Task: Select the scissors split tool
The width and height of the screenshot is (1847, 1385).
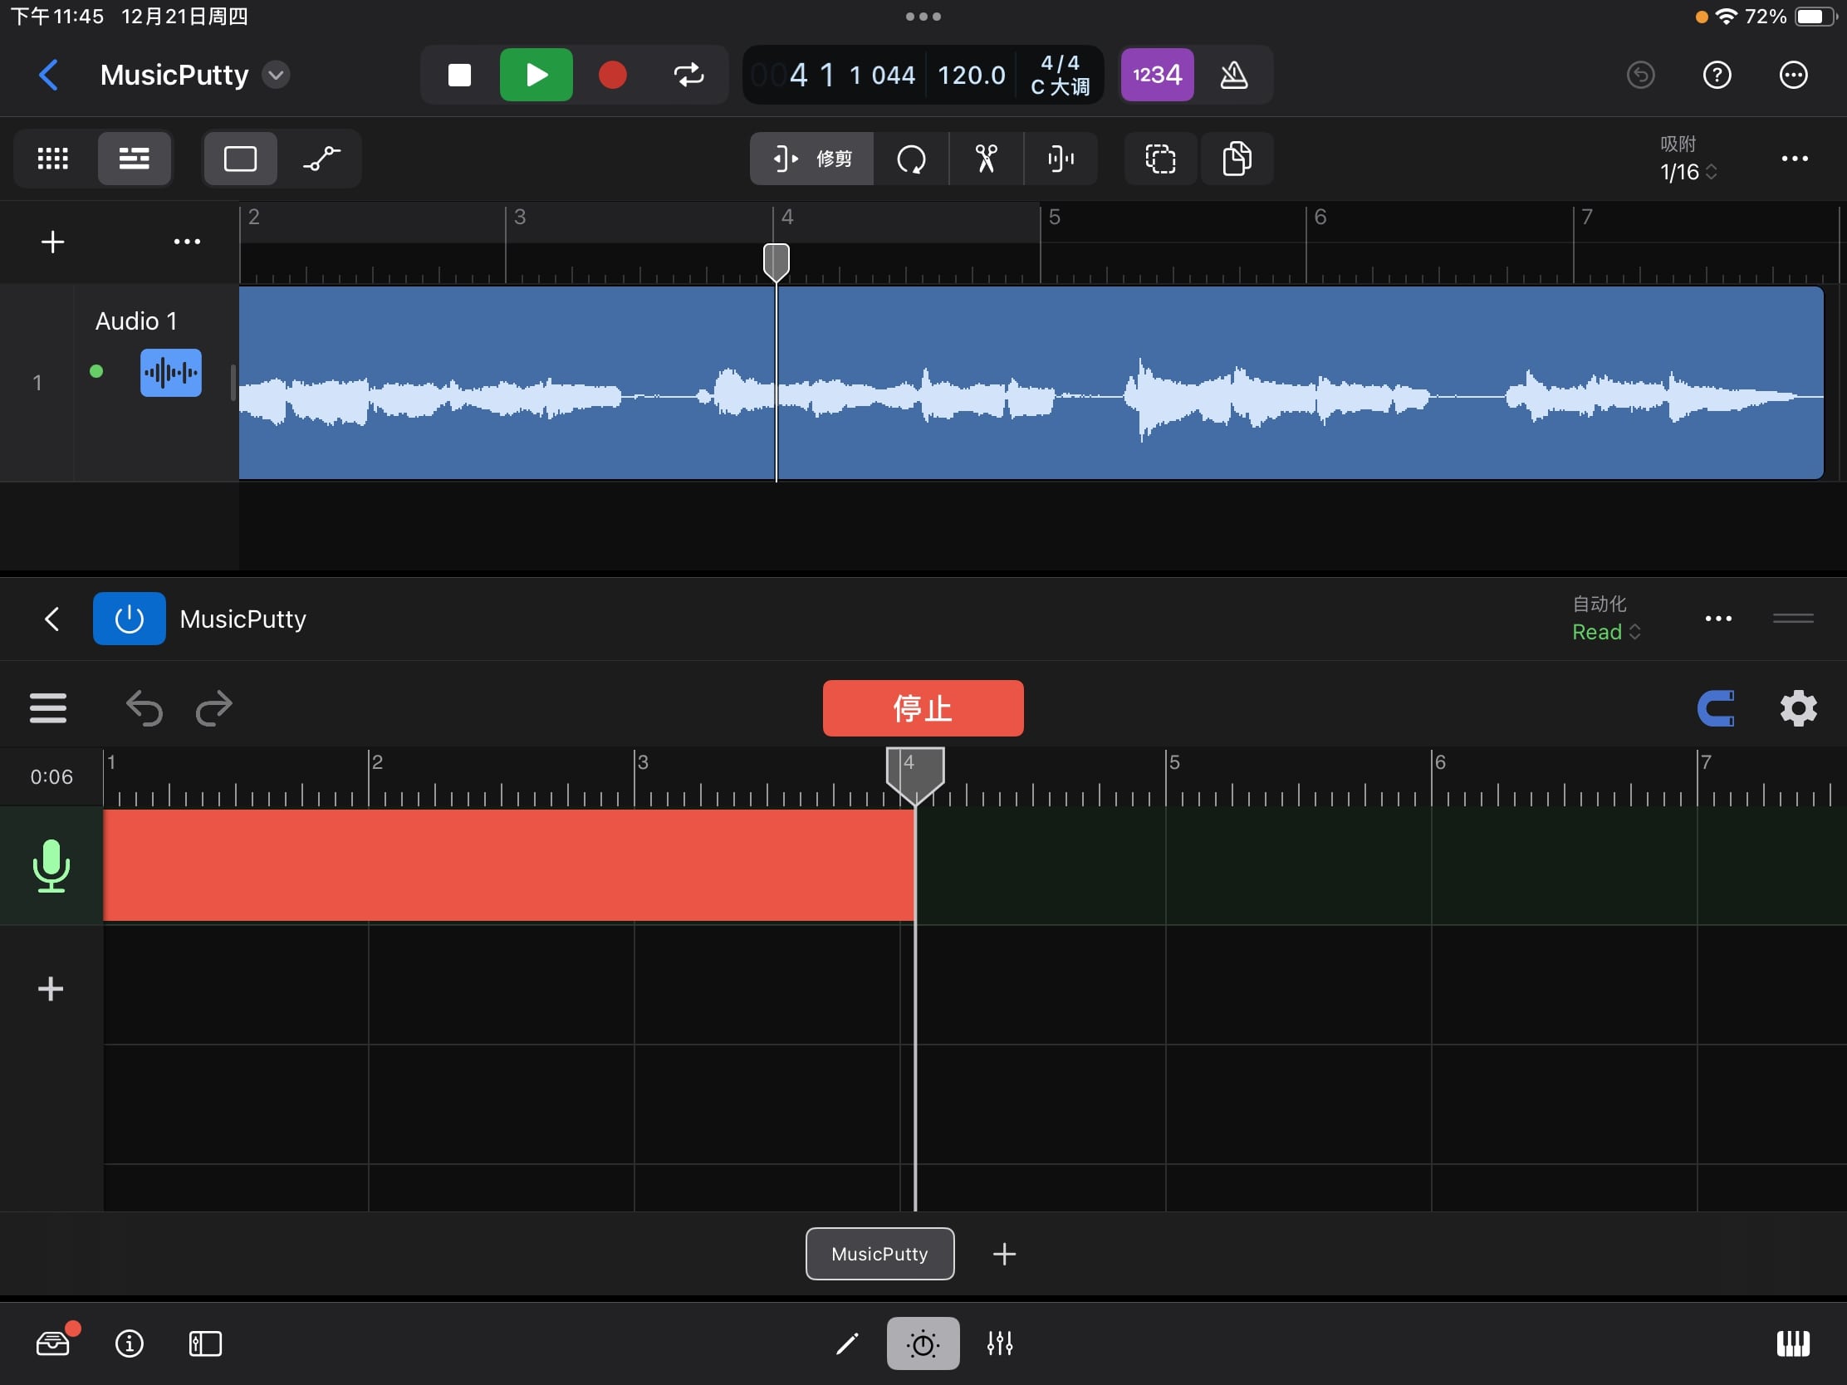Action: 986,159
